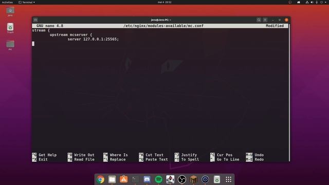Click the terminal window title jens@Jens-PC

coord(161,20)
